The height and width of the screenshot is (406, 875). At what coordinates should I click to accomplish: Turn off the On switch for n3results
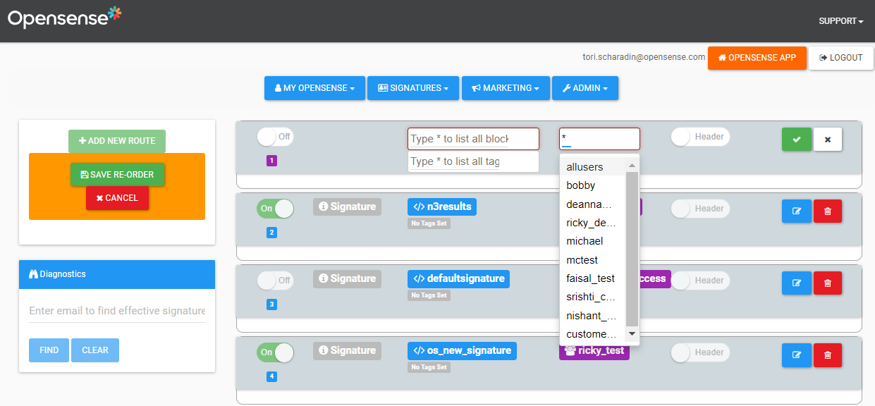[275, 209]
